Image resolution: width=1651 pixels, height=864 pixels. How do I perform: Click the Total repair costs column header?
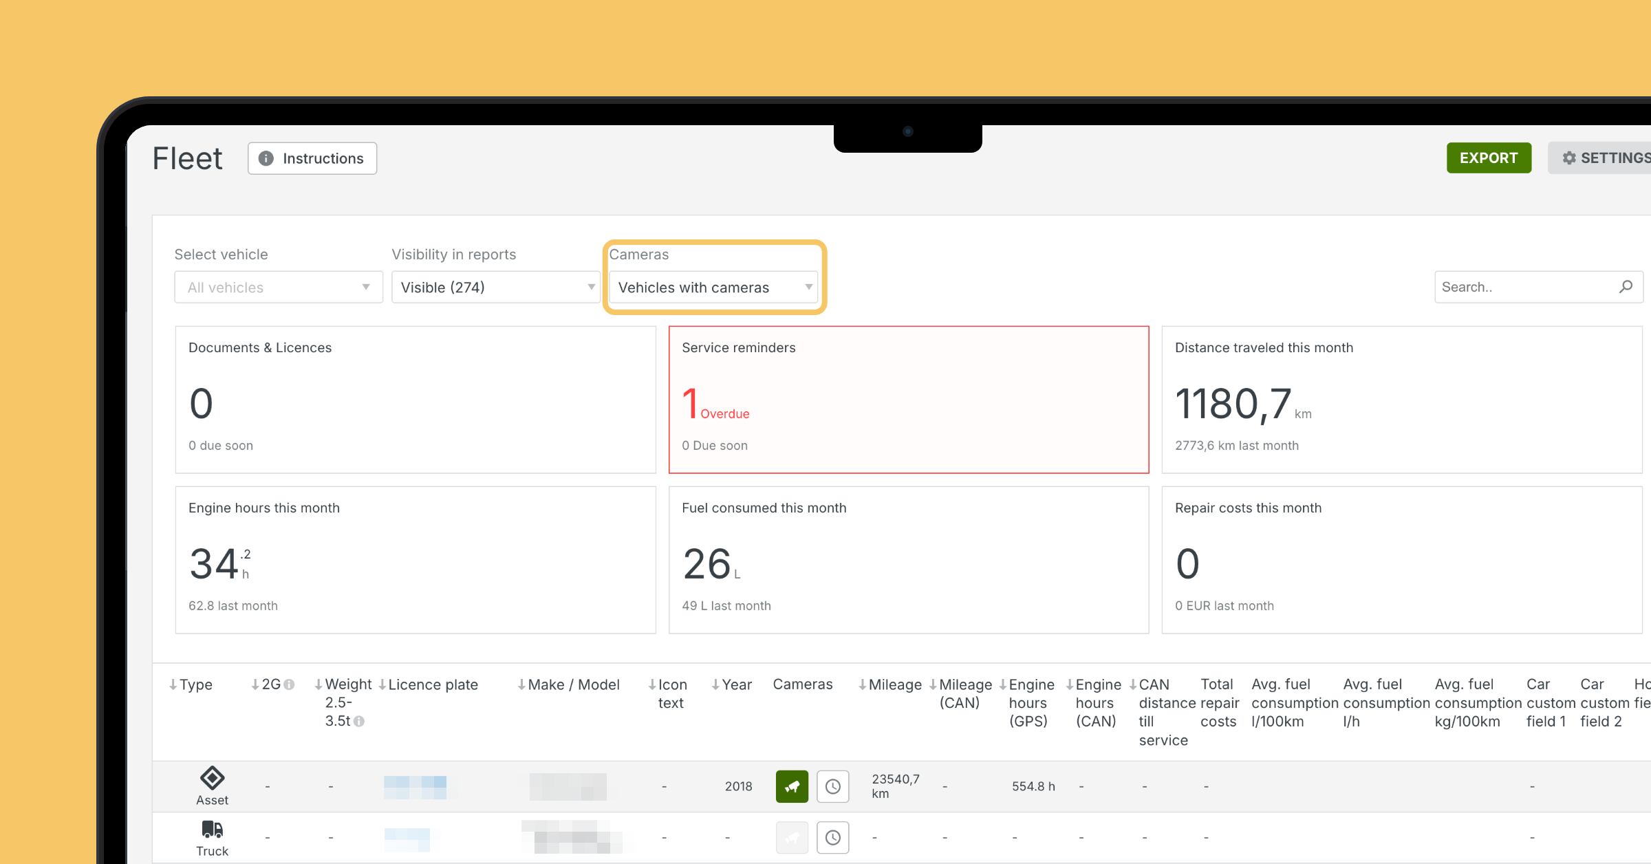pyautogui.click(x=1220, y=702)
